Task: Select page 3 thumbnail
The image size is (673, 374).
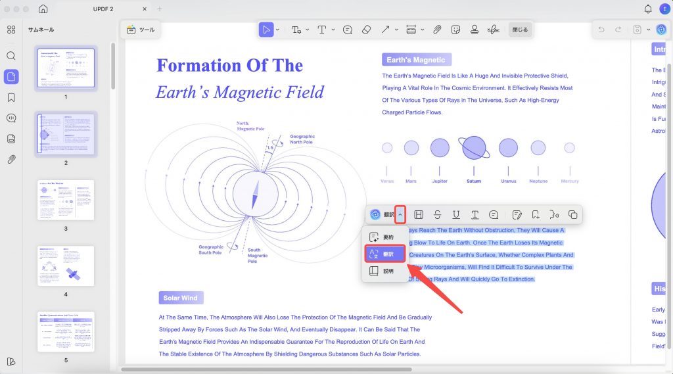Action: pos(66,200)
